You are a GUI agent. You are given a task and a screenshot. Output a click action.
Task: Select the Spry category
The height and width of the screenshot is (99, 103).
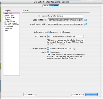click(11, 30)
